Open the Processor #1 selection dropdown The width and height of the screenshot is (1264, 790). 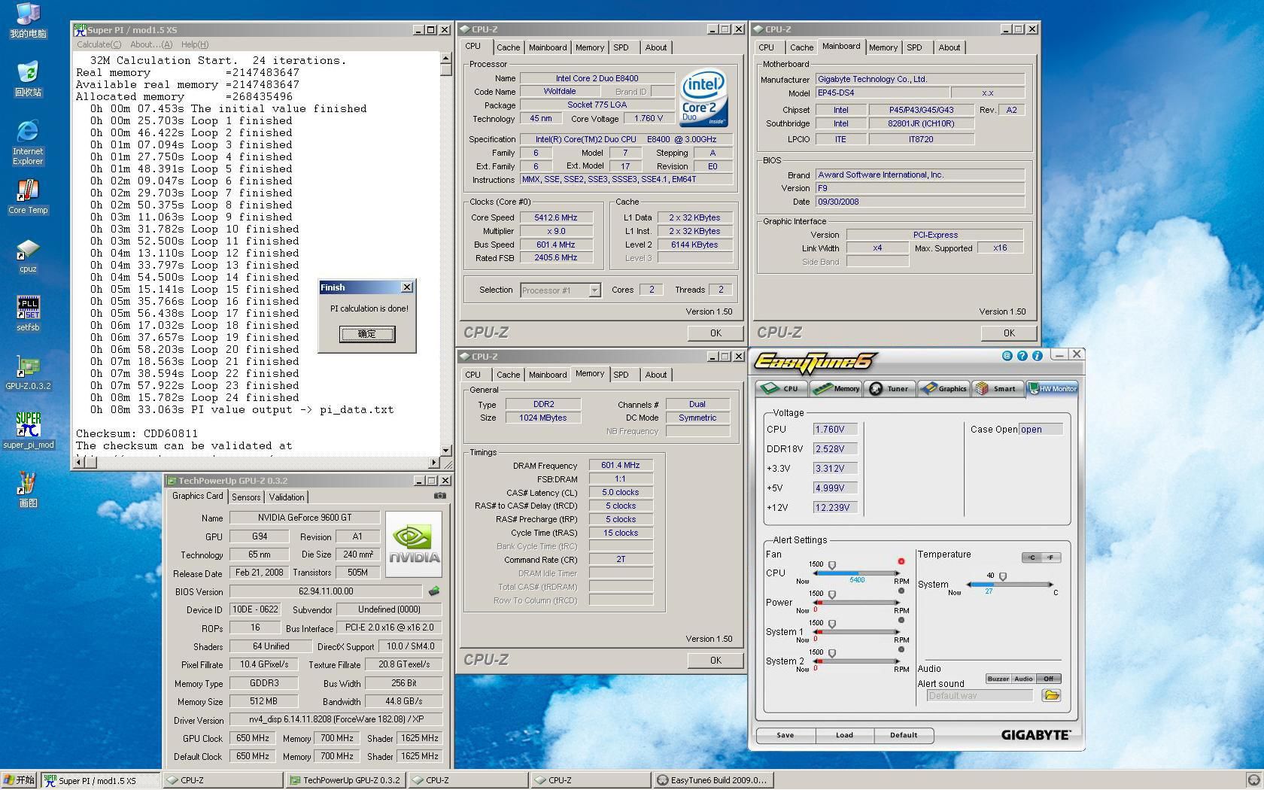pyautogui.click(x=594, y=290)
